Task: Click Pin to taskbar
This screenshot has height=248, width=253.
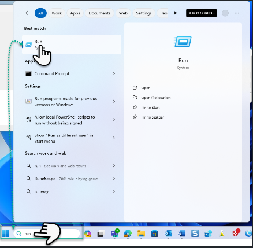Action: 152,117
